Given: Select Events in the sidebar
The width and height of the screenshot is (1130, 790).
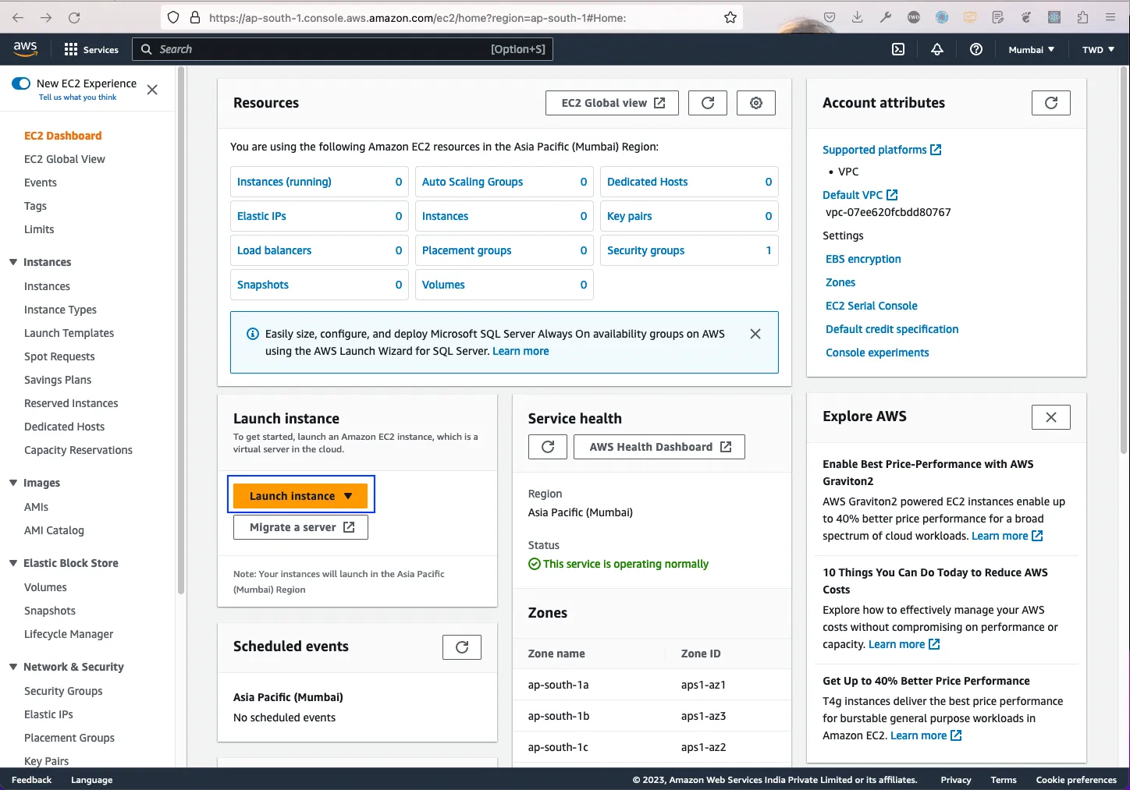Looking at the screenshot, I should pos(41,182).
